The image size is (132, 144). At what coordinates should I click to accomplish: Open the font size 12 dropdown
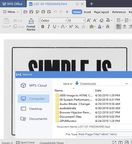point(84,20)
